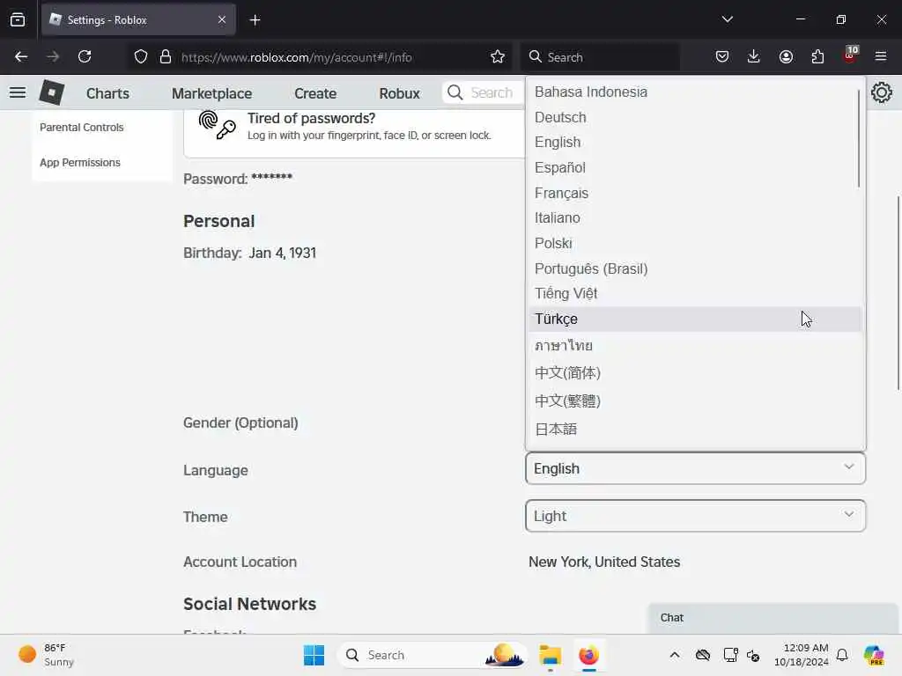Screen dimensions: 902x676
Task: Open a new browser tab
Action: (x=255, y=20)
